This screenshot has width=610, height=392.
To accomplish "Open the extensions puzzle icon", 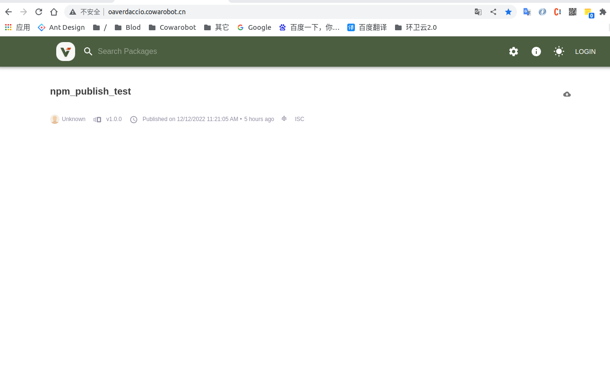I will 602,12.
